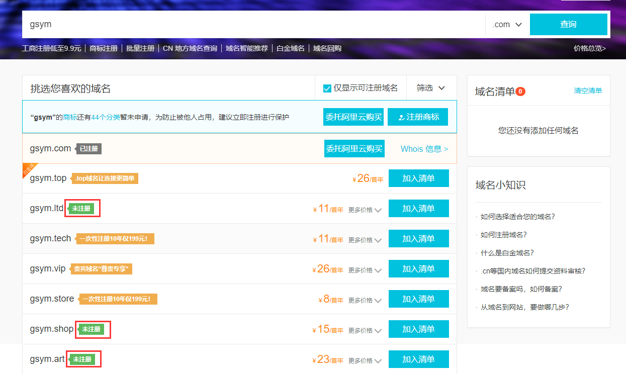The image size is (626, 374).
Task: Open CN 地方域名查询 navigation item
Action: click(x=190, y=48)
